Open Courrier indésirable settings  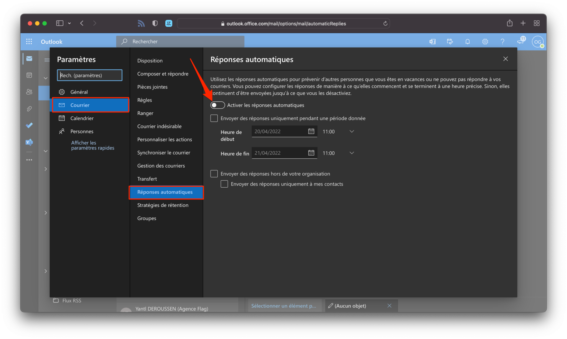pyautogui.click(x=166, y=126)
